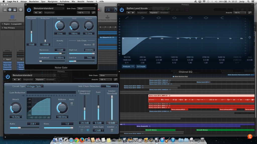This screenshot has height=144, width=257.
Task: Open Compressor Side Chain Ohne dropdown
Action: pyautogui.click(x=108, y=75)
